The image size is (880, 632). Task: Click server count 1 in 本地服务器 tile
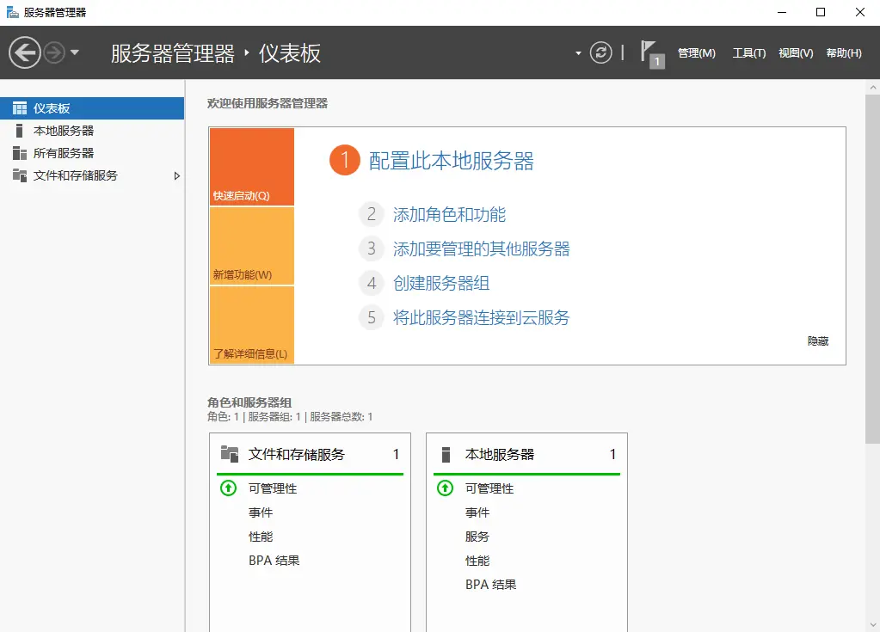click(x=612, y=454)
